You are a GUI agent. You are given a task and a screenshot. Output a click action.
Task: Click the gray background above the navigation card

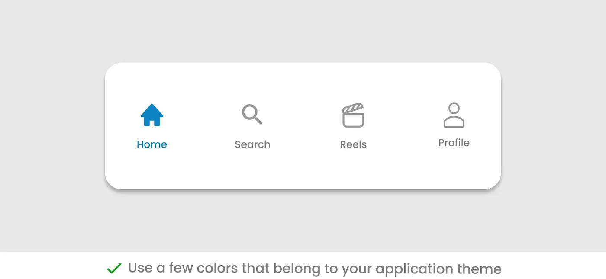(303, 30)
